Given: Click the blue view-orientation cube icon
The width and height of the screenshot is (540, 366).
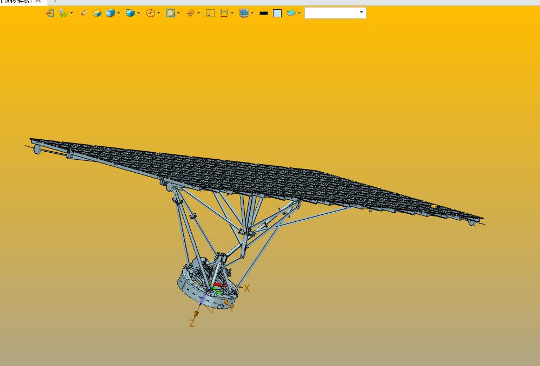Looking at the screenshot, I should coord(130,13).
